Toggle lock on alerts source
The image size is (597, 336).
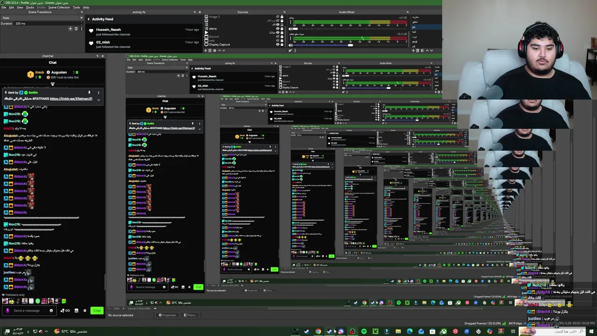pos(282,28)
